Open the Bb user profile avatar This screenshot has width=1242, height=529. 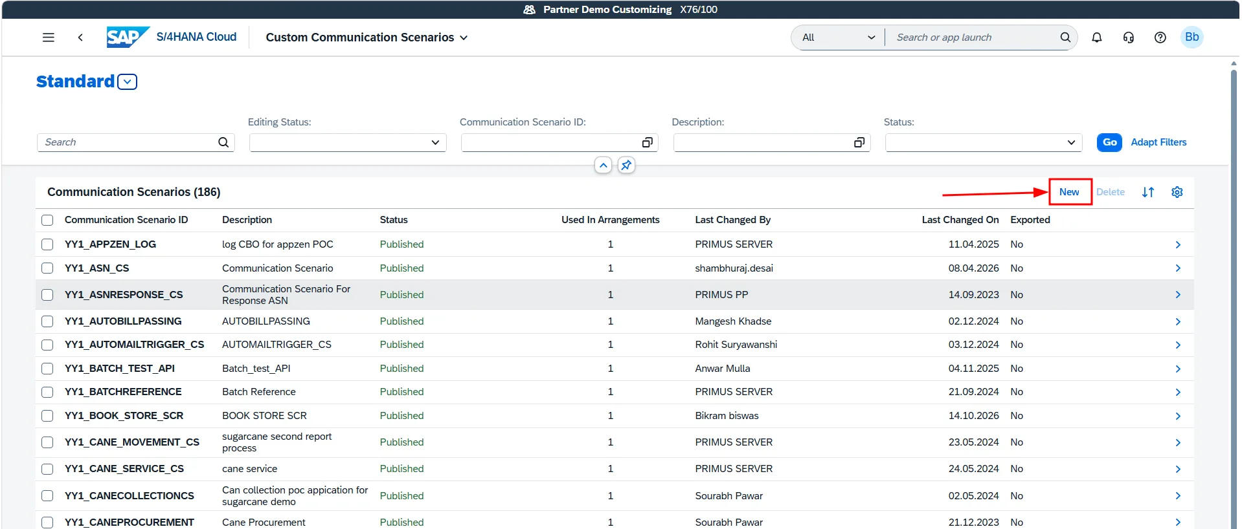(1192, 37)
